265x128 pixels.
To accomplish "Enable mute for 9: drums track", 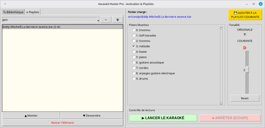I will click(x=134, y=79).
